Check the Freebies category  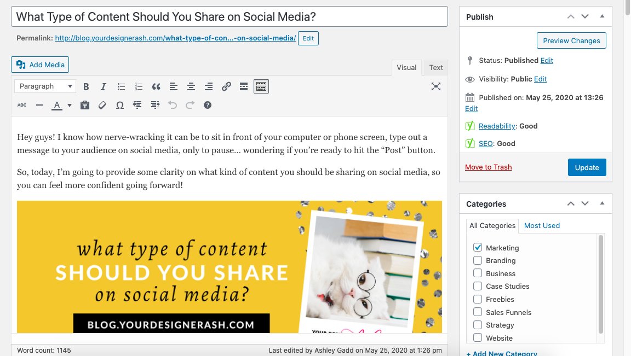click(478, 299)
